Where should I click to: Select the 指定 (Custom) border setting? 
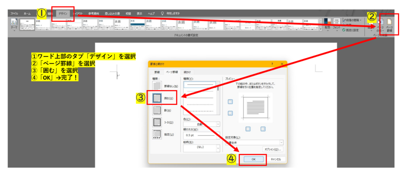pyautogui.click(x=157, y=134)
